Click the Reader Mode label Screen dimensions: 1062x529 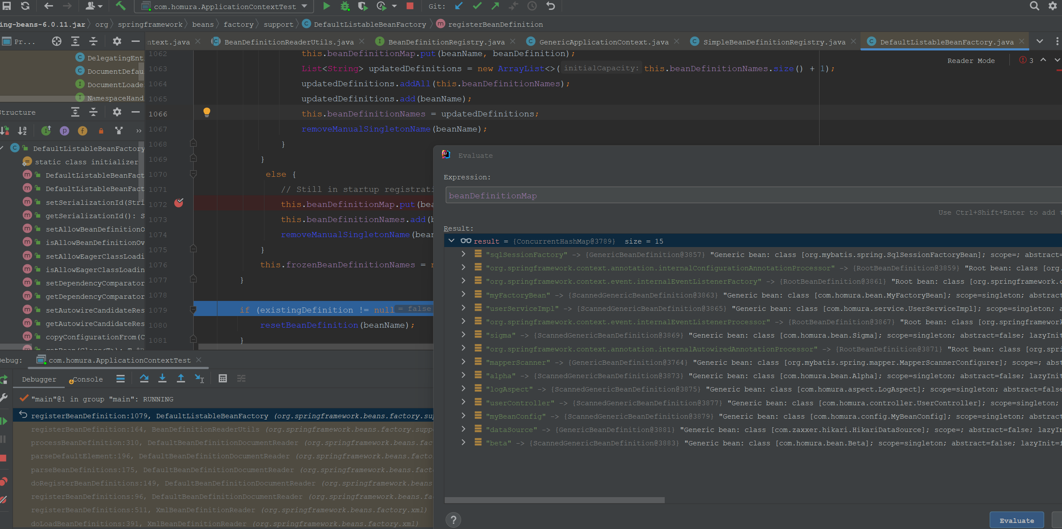(971, 61)
